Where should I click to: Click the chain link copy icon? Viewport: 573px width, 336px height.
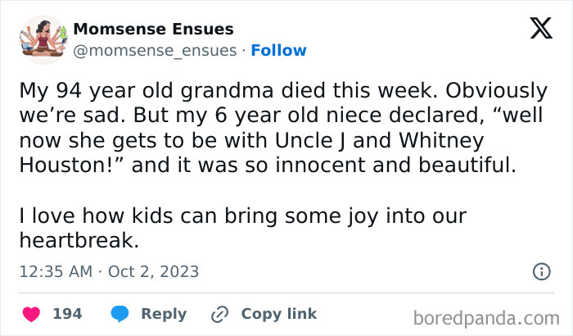pyautogui.click(x=219, y=314)
